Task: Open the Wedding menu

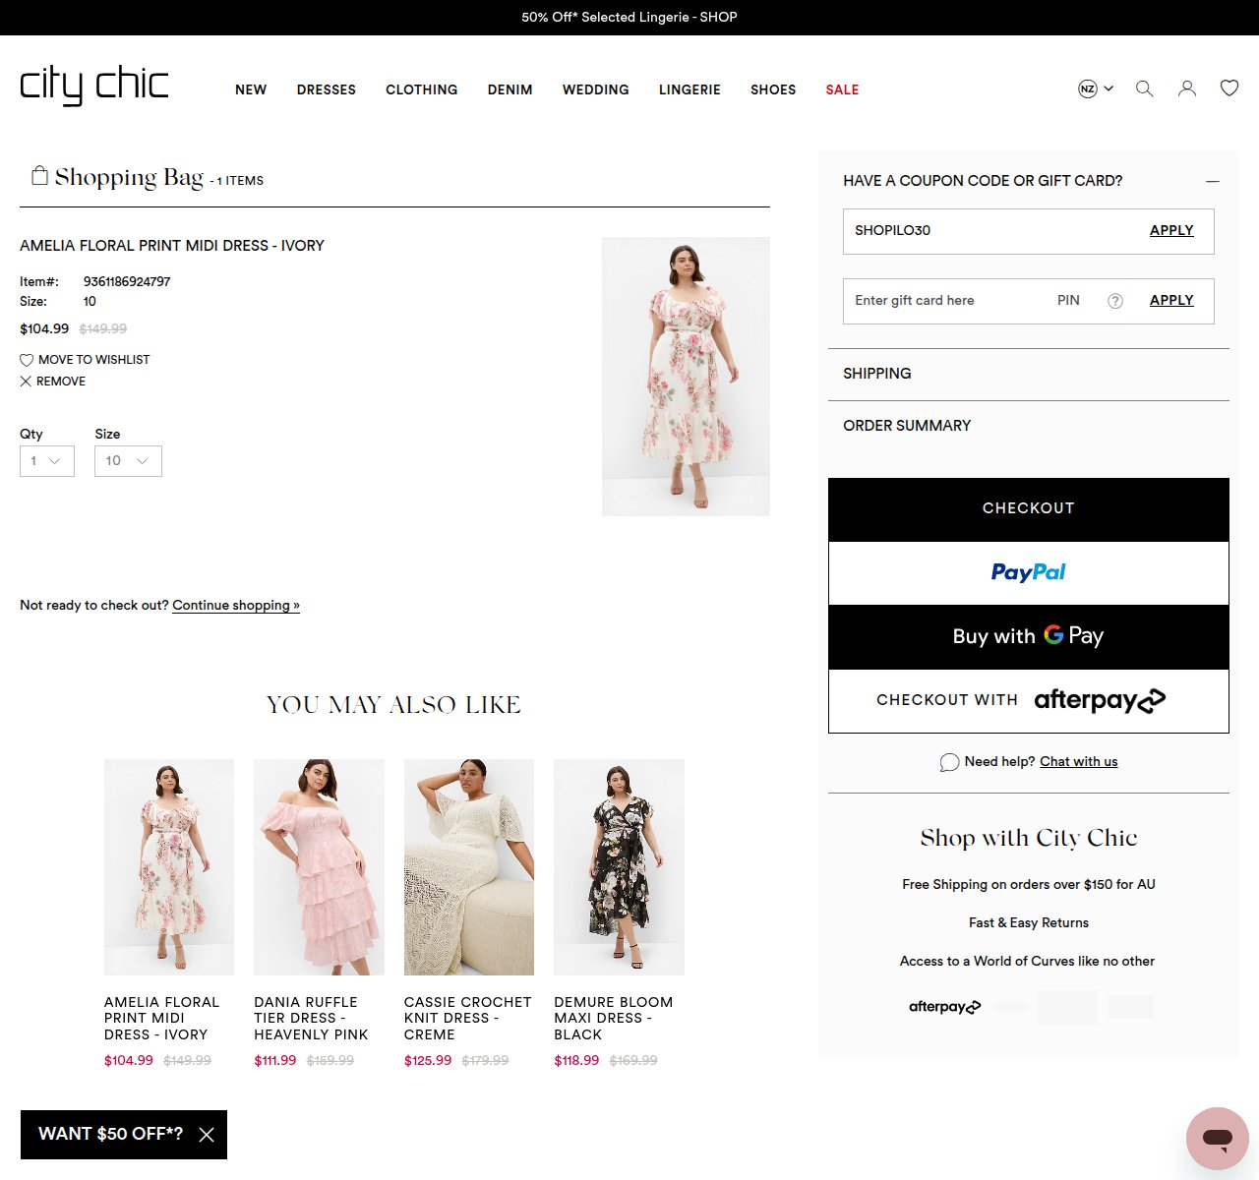Action: click(x=596, y=89)
